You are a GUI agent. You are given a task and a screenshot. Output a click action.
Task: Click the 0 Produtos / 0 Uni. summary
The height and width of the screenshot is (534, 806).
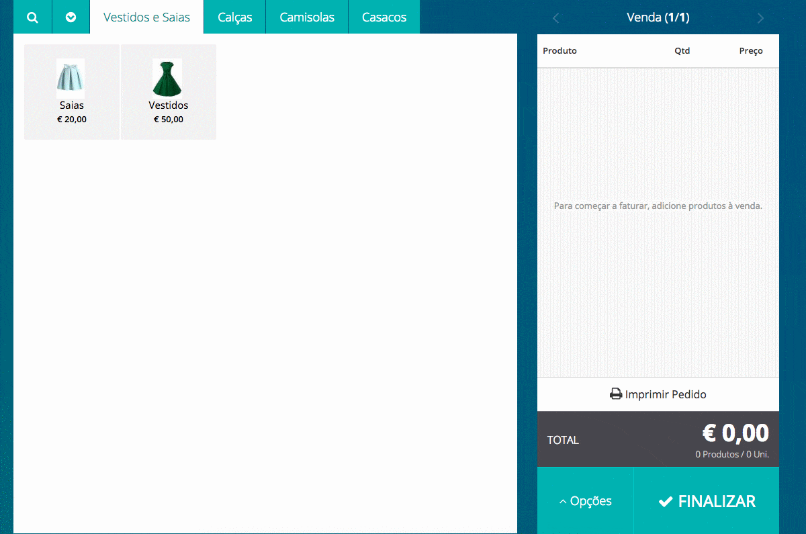pos(731,455)
